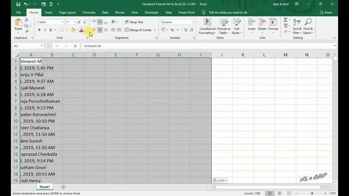Expand Merge & Center dropdown arrow
The height and width of the screenshot is (196, 349).
coord(155,30)
